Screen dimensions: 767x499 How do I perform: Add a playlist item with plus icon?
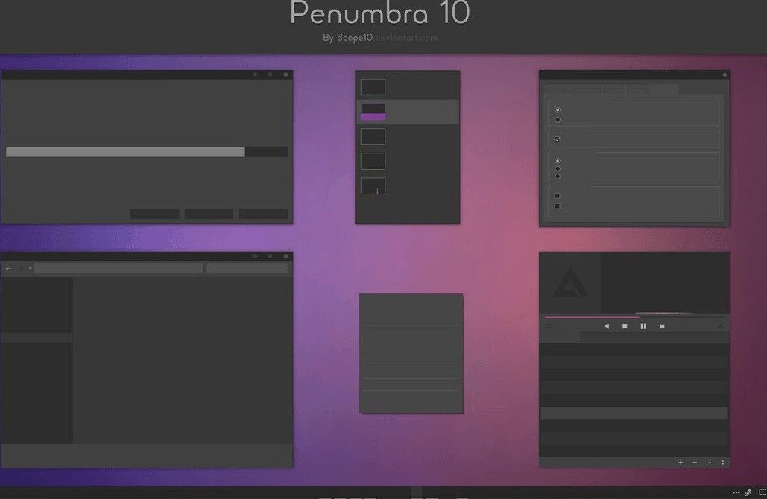(681, 462)
